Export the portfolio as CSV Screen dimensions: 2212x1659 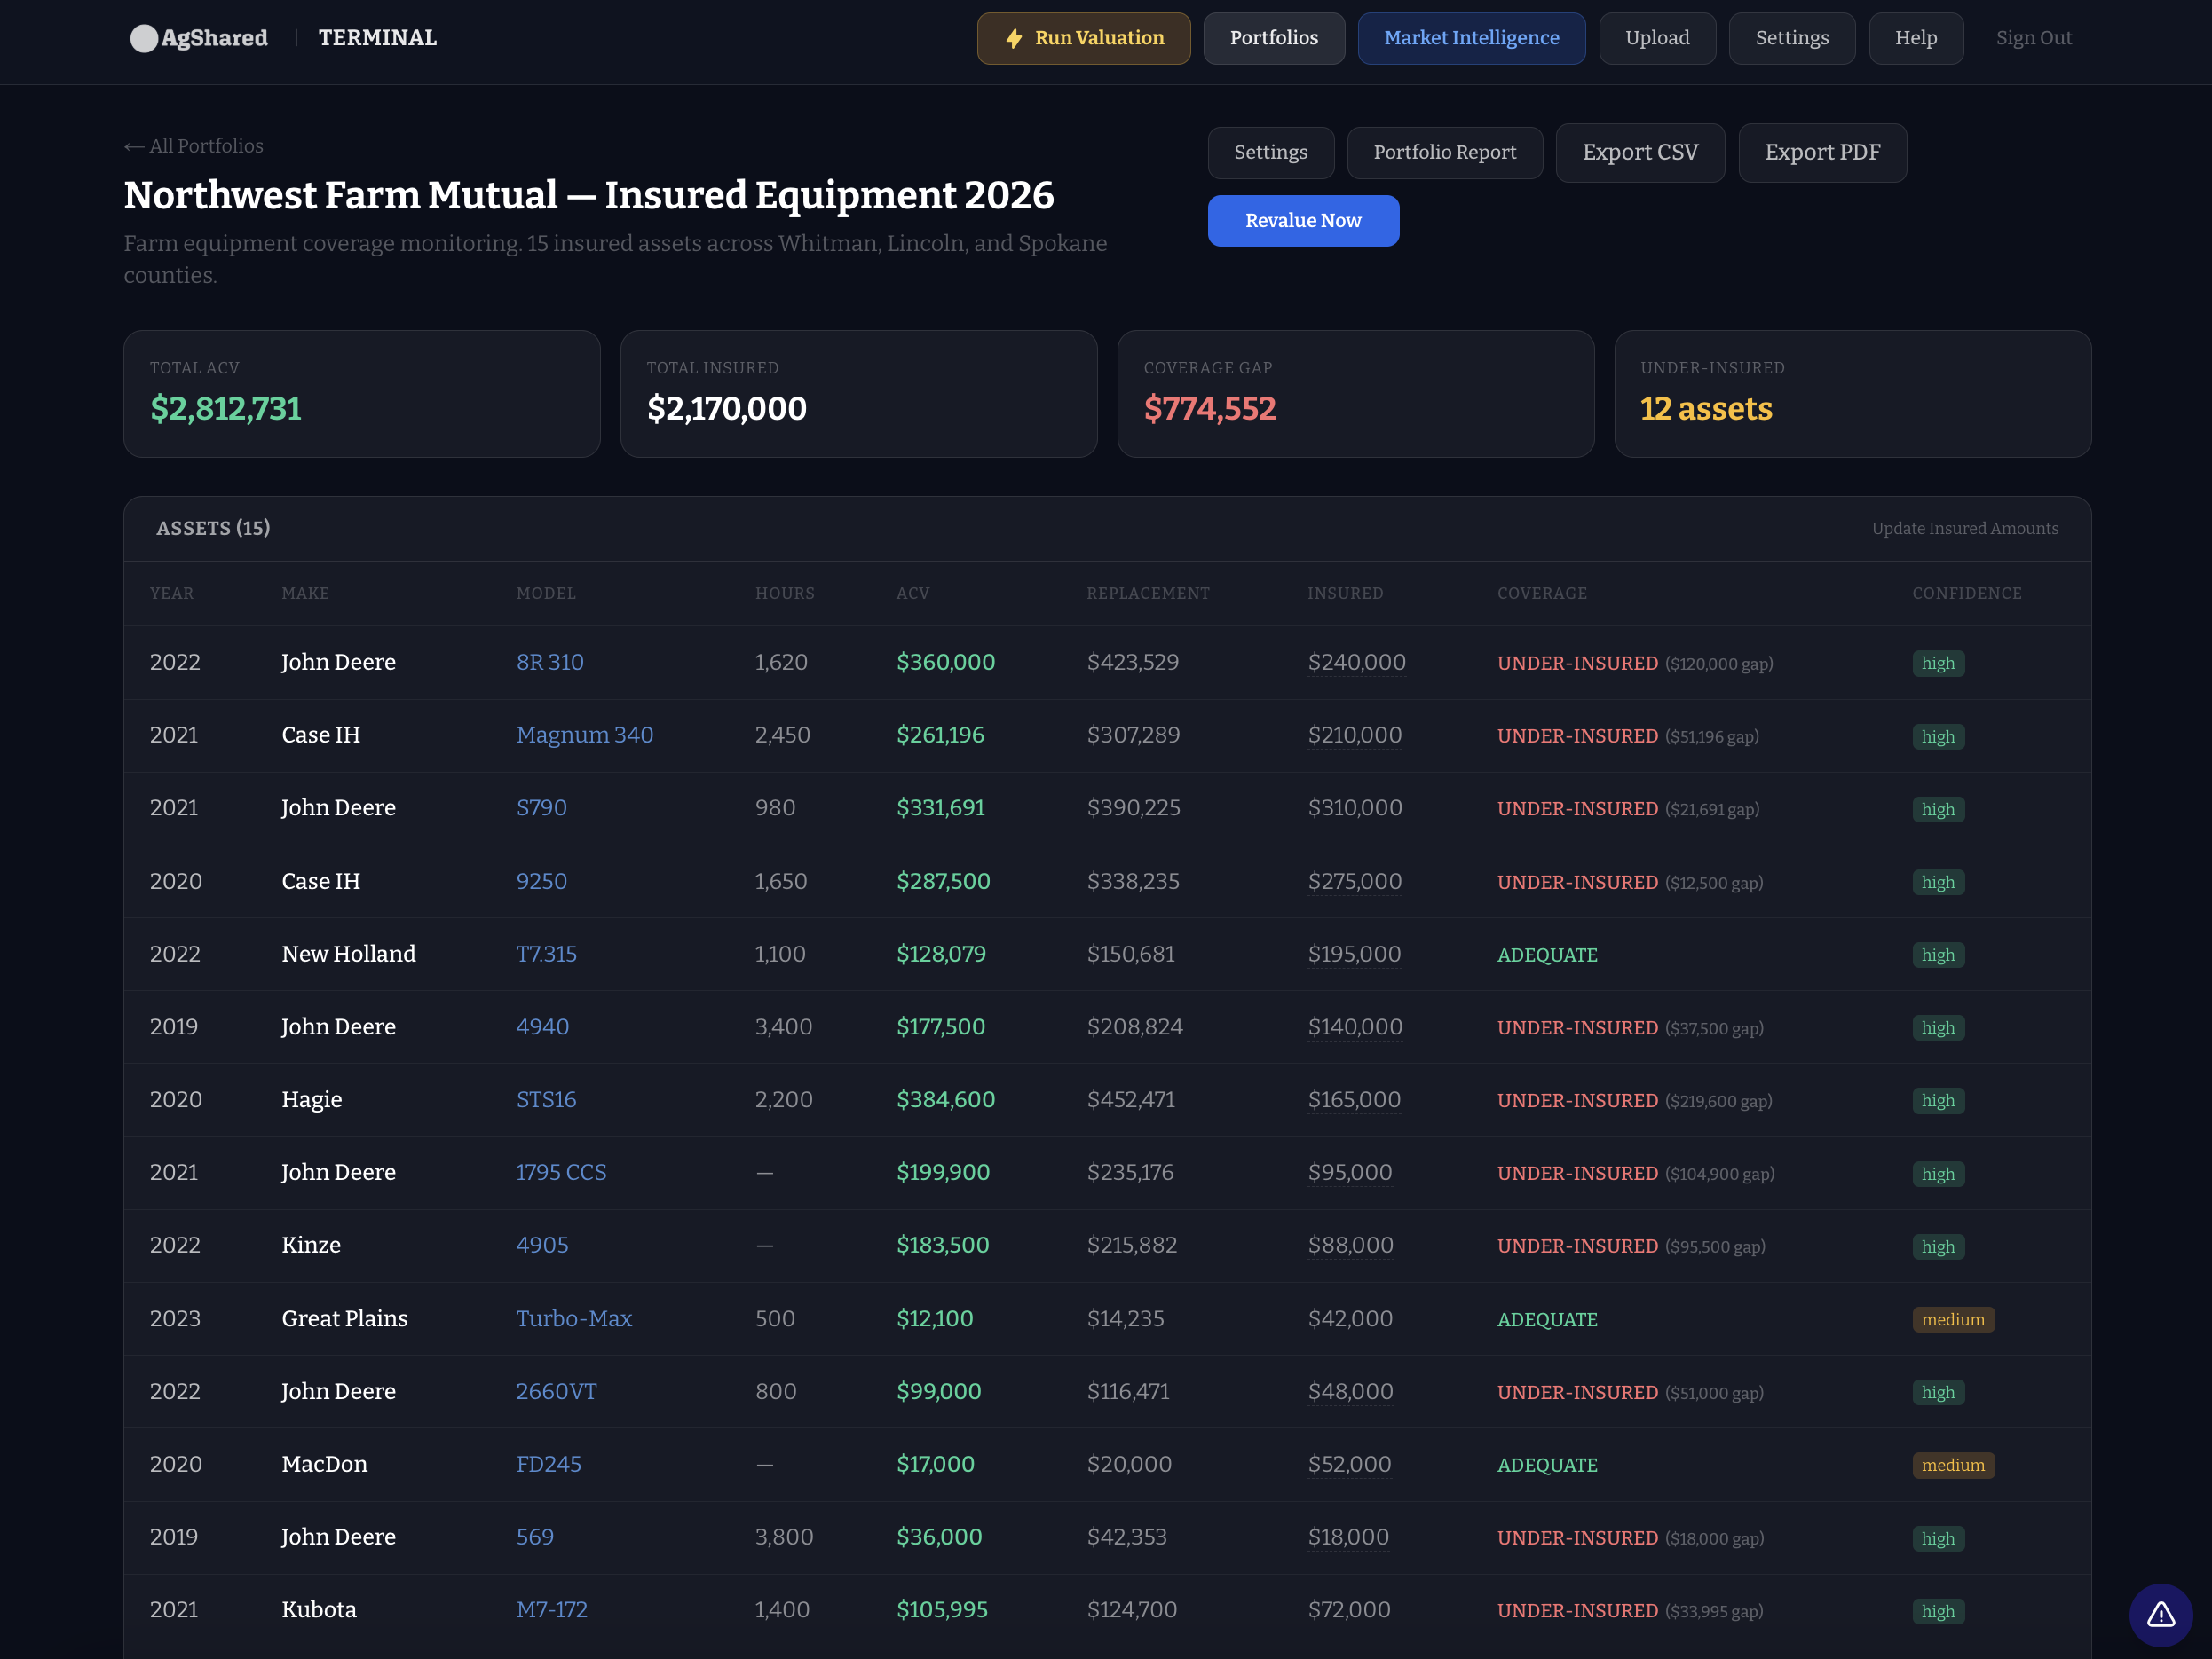(1639, 152)
